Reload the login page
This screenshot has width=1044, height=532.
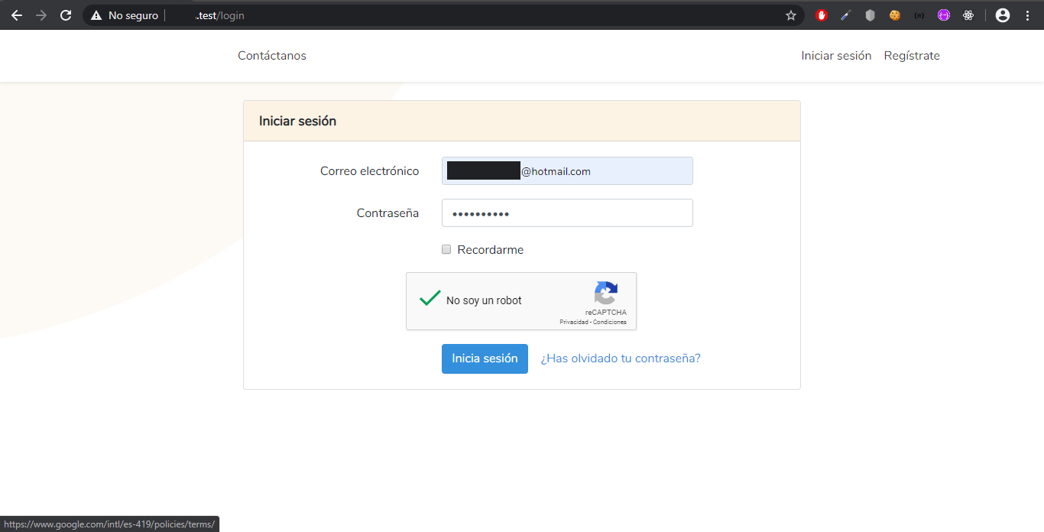(66, 15)
